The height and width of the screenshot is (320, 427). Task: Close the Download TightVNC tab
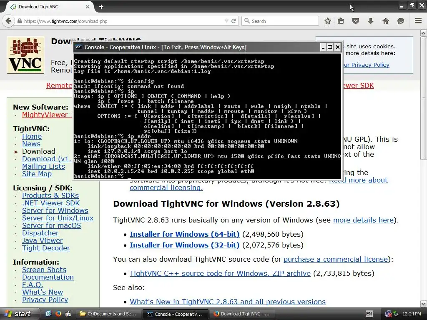pos(88,7)
